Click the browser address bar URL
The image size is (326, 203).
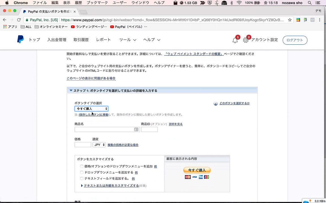(x=172, y=20)
